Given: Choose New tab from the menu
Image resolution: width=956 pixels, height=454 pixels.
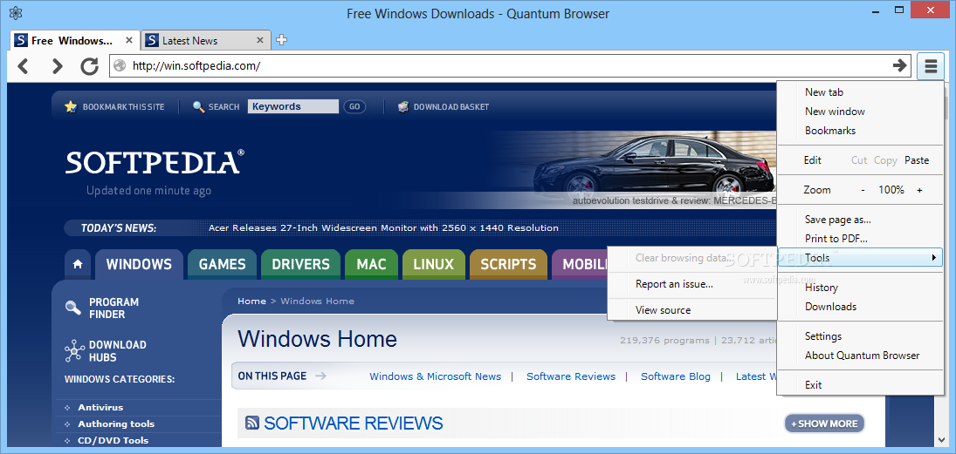Looking at the screenshot, I should click(823, 91).
